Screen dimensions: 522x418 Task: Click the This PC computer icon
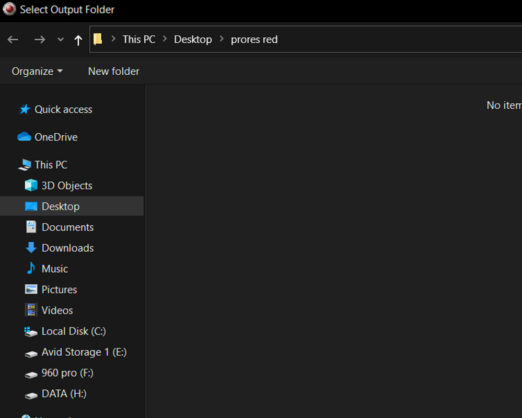coord(25,165)
